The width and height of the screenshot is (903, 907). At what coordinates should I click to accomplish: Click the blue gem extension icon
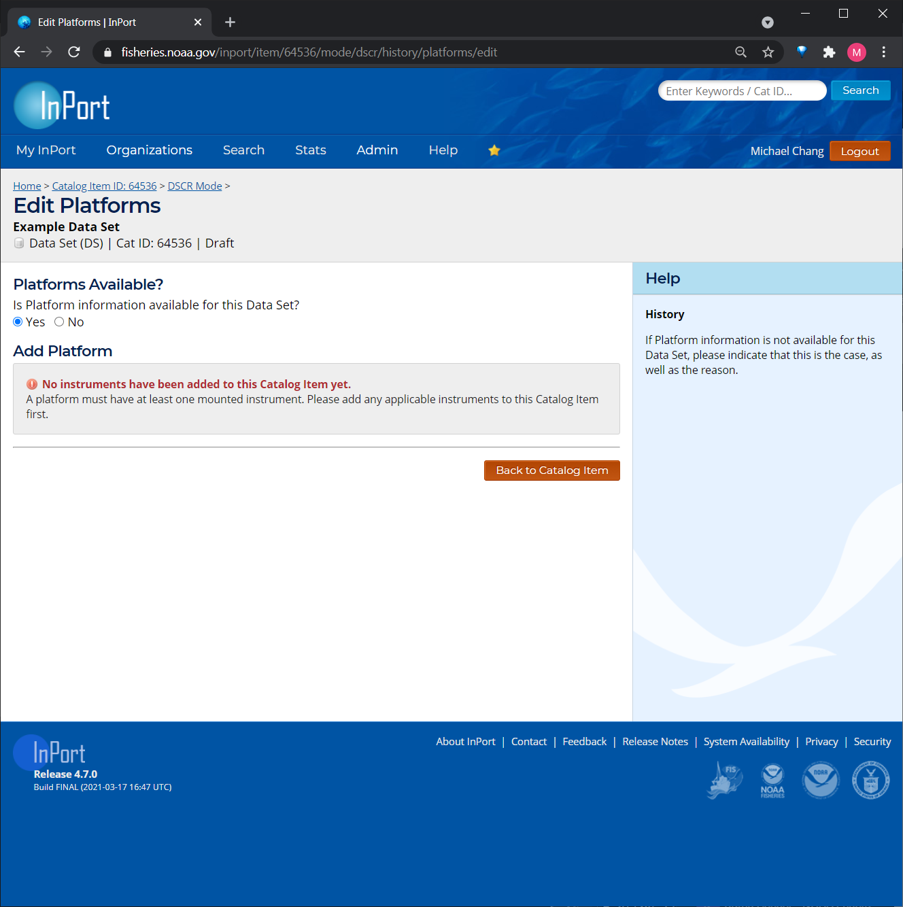tap(802, 52)
